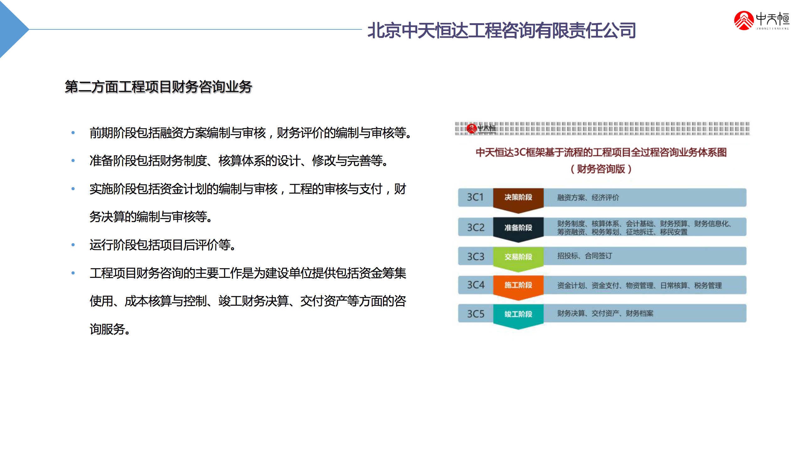Click the final line 询服务
This screenshot has width=803, height=451.
tap(110, 329)
